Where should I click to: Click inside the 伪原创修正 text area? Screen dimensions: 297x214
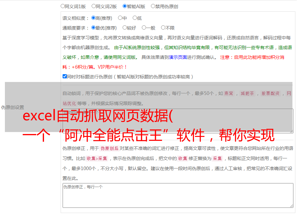click(x=178, y=195)
